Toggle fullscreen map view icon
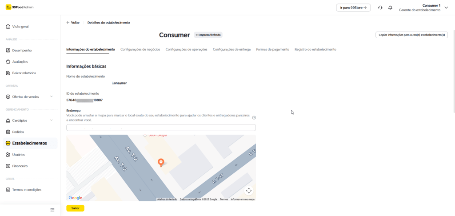 tap(249, 190)
